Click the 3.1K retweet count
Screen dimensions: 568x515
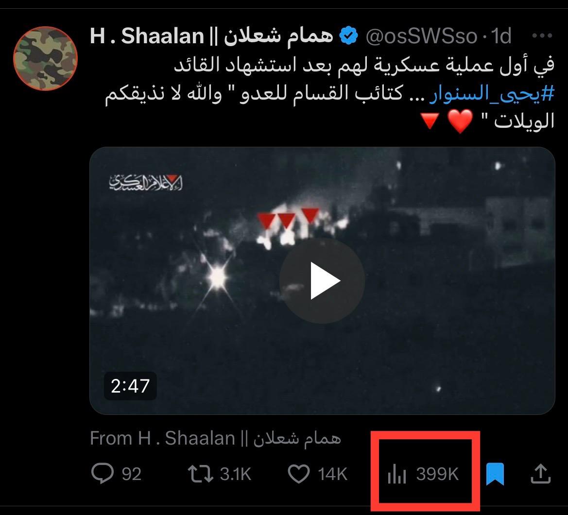click(236, 474)
